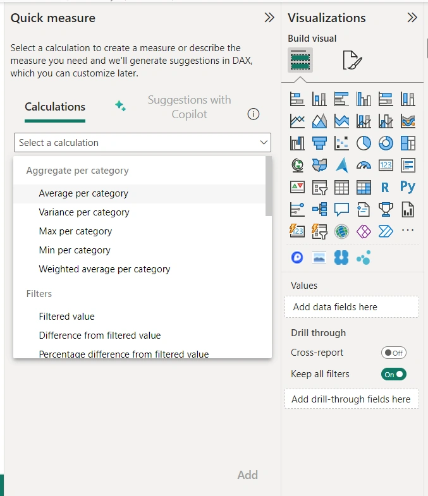Click Add drill-through fields here well

(x=352, y=399)
